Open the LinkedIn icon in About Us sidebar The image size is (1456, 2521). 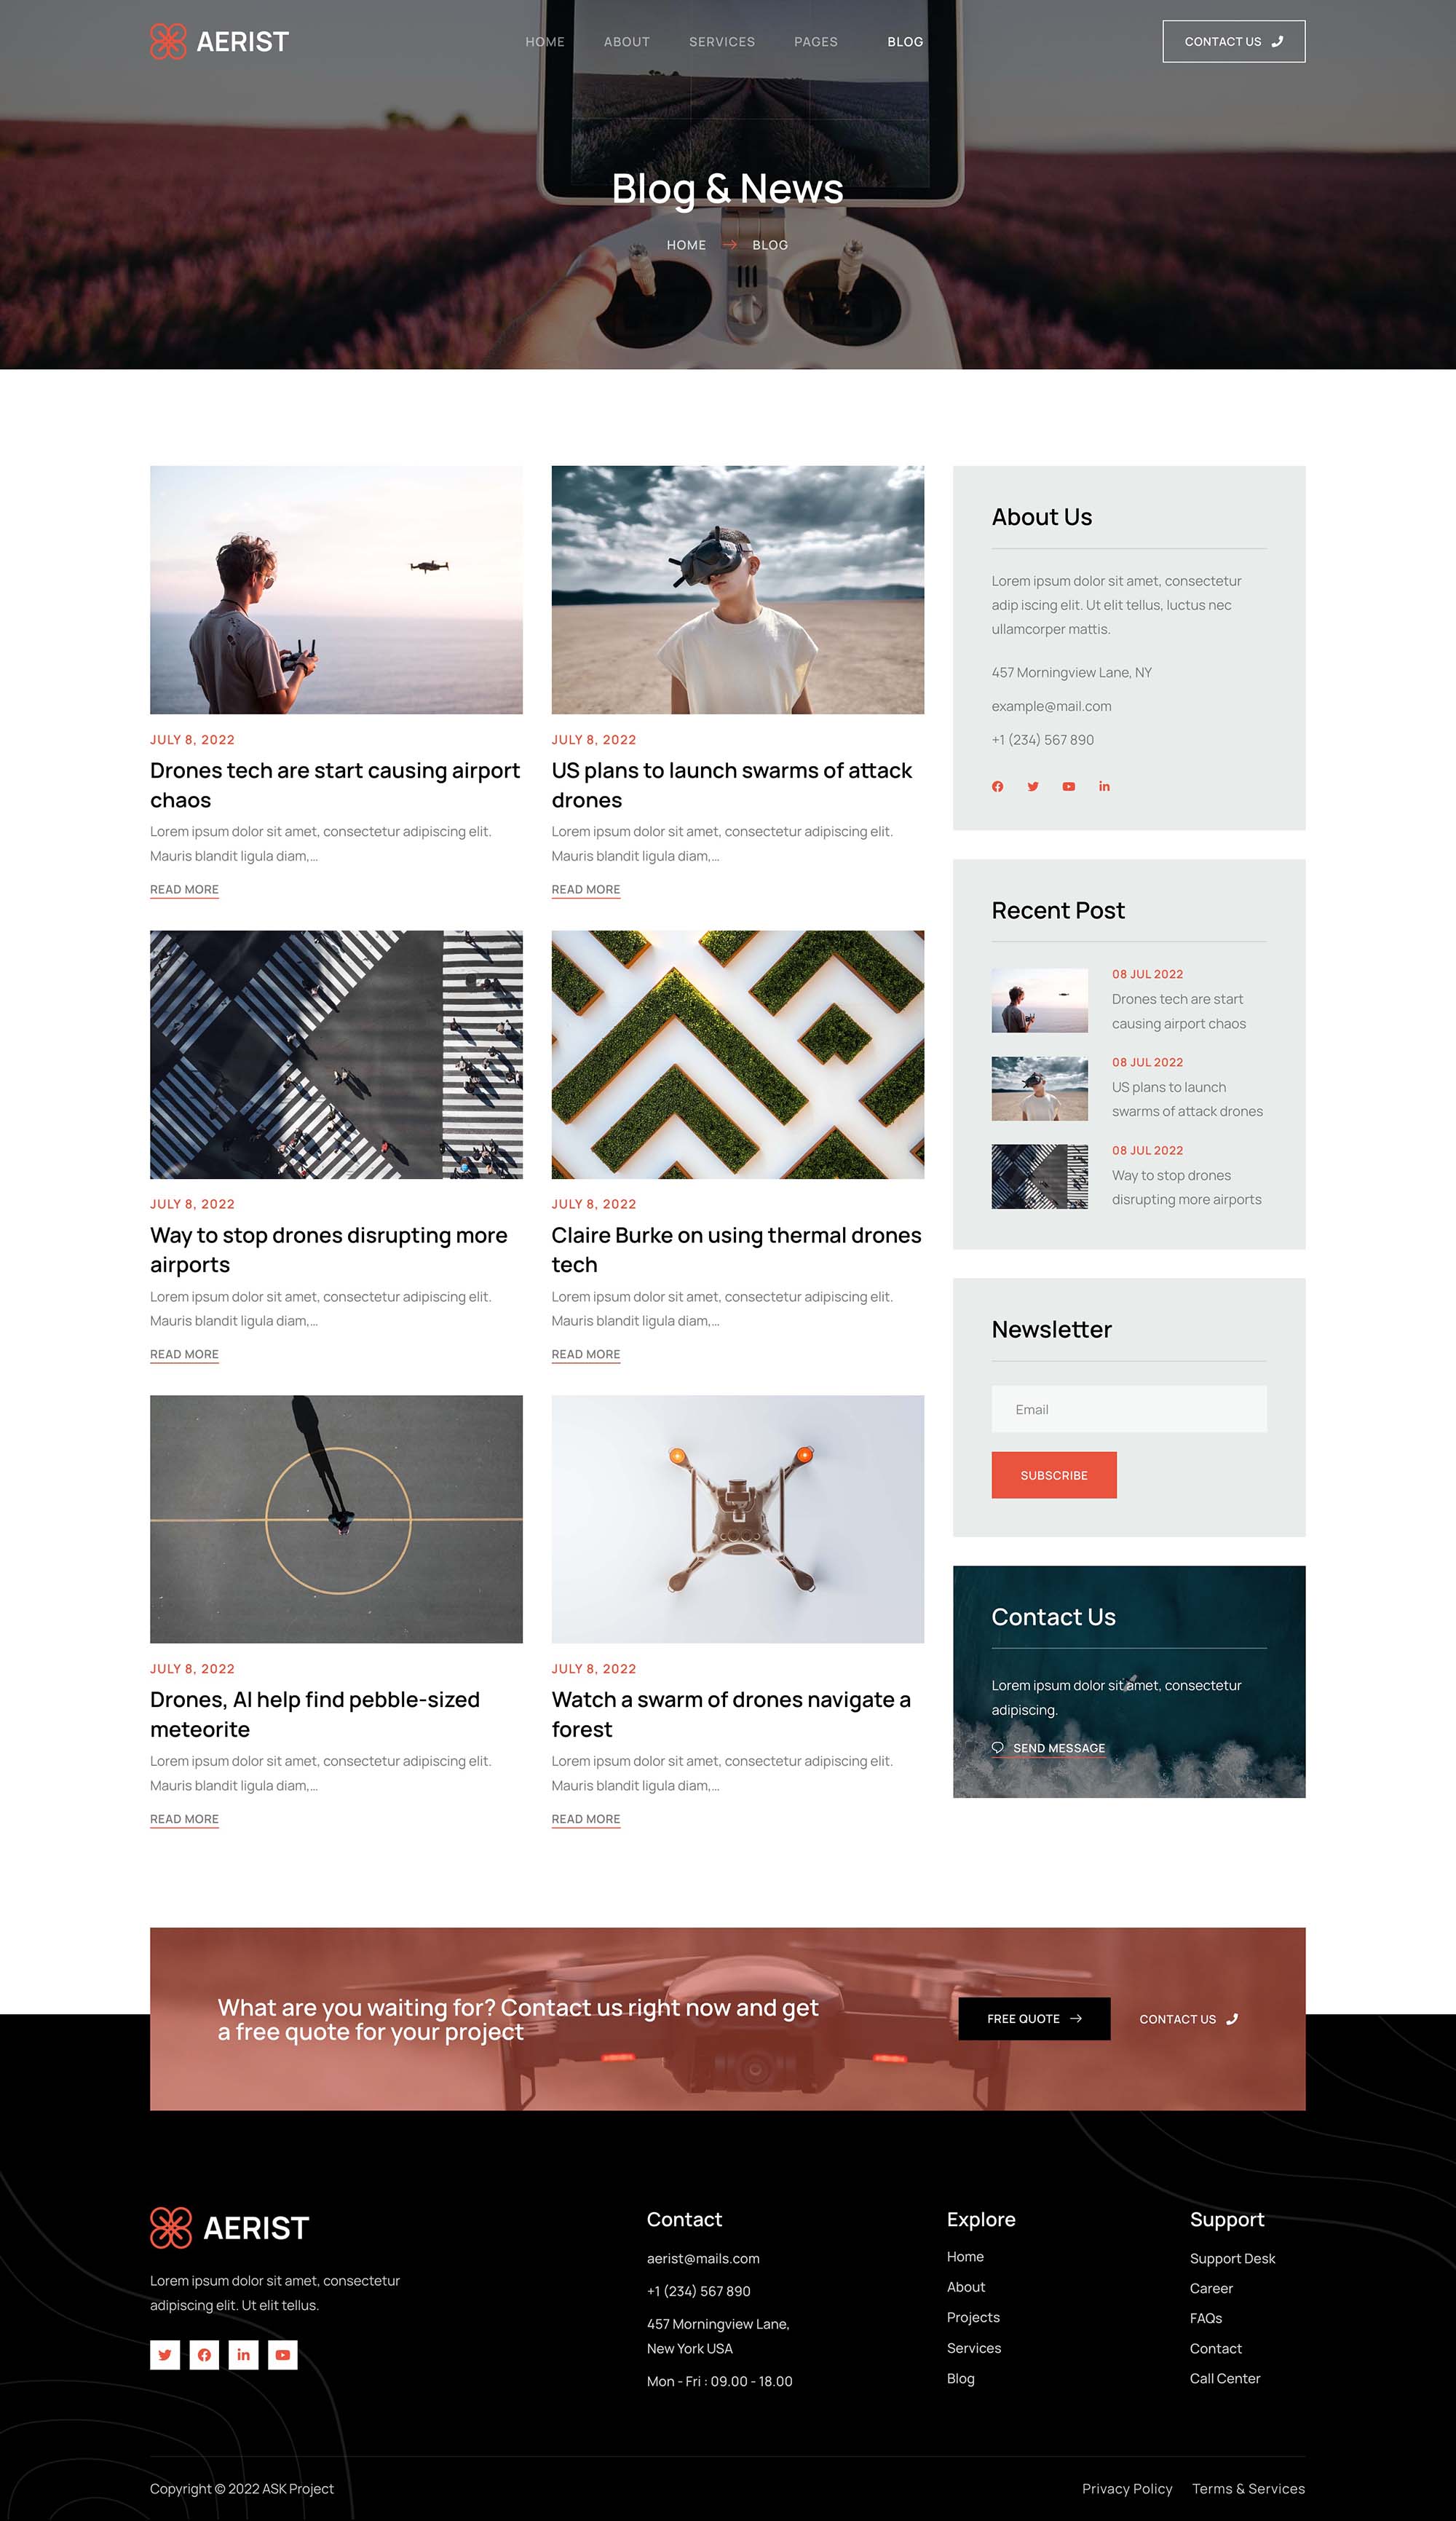tap(1104, 786)
